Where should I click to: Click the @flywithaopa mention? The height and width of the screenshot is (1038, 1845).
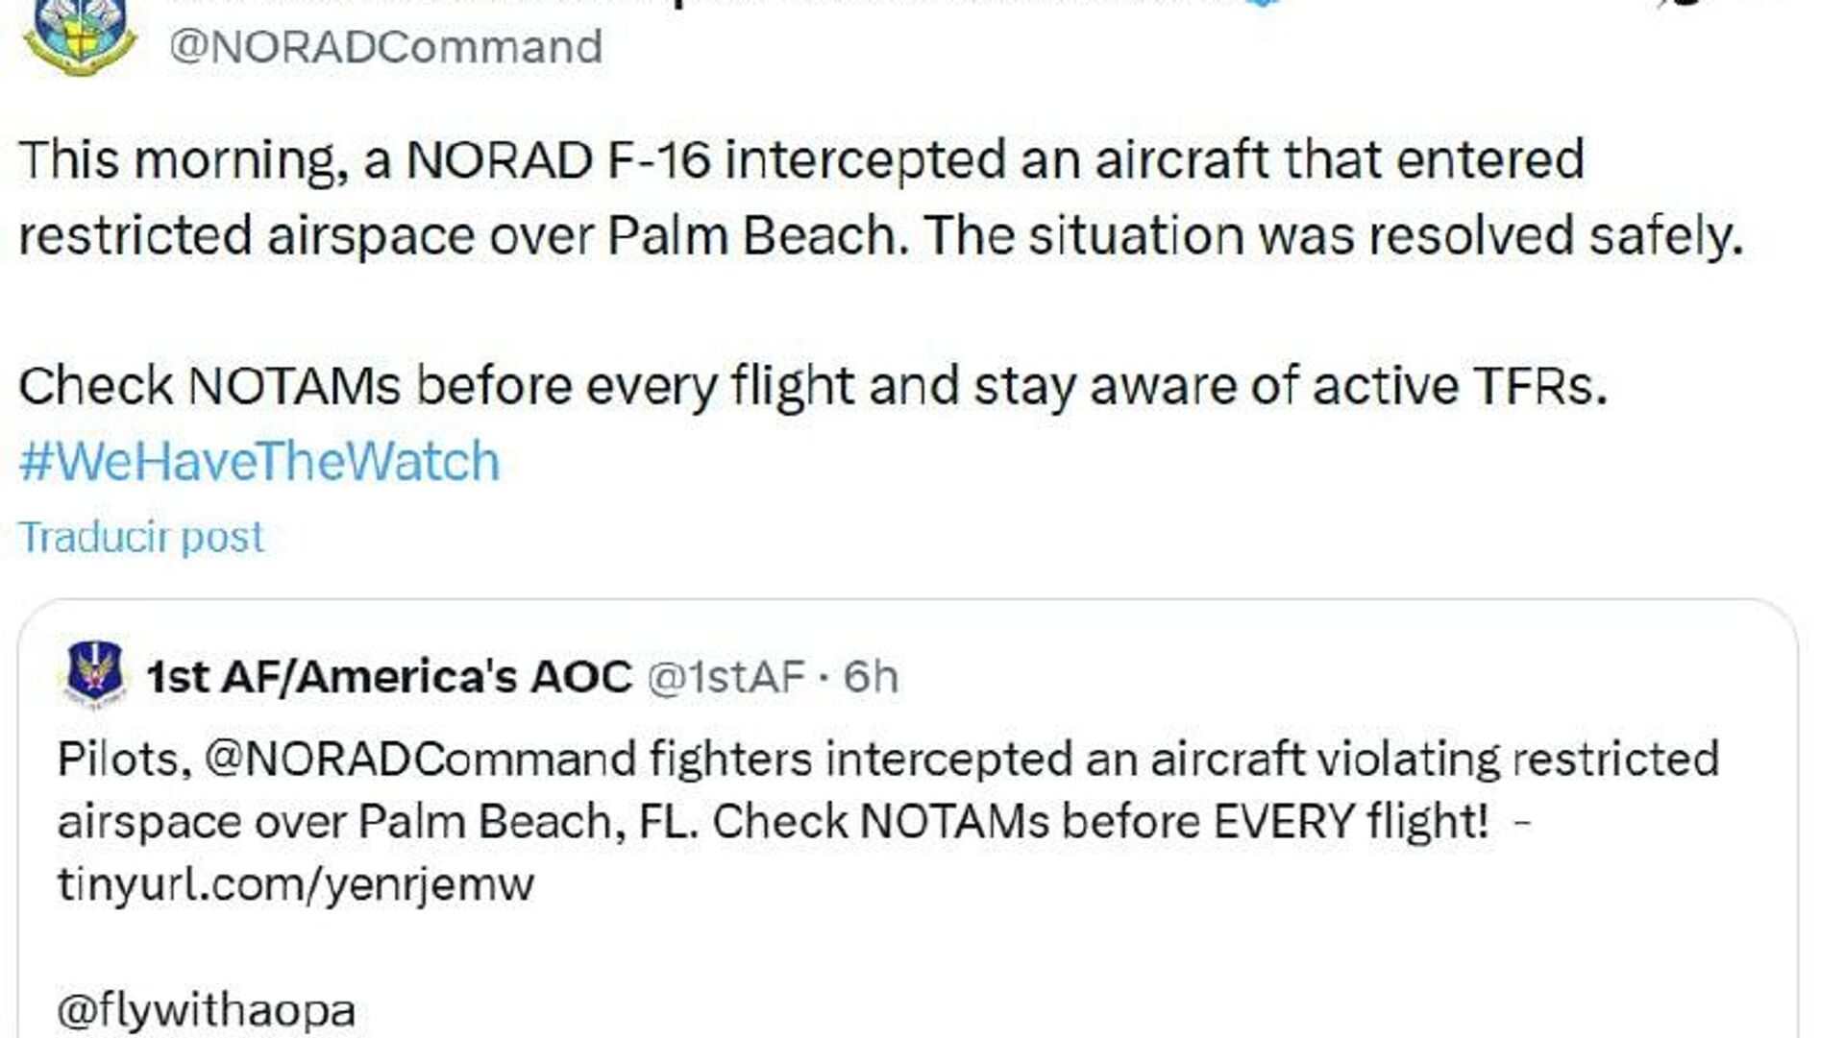click(207, 1009)
